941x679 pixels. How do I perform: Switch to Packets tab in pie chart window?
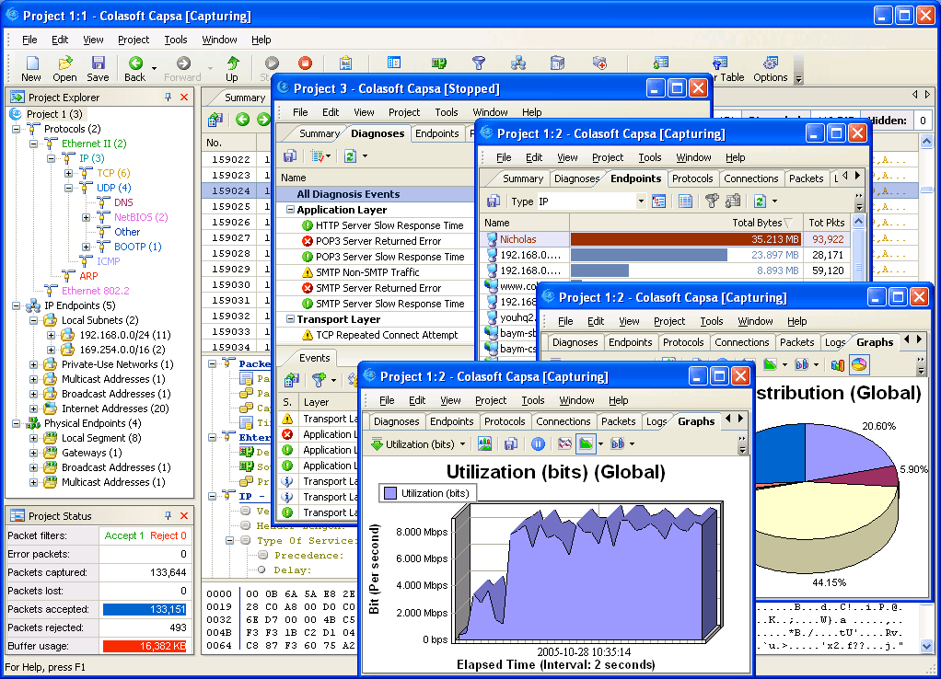(x=796, y=342)
